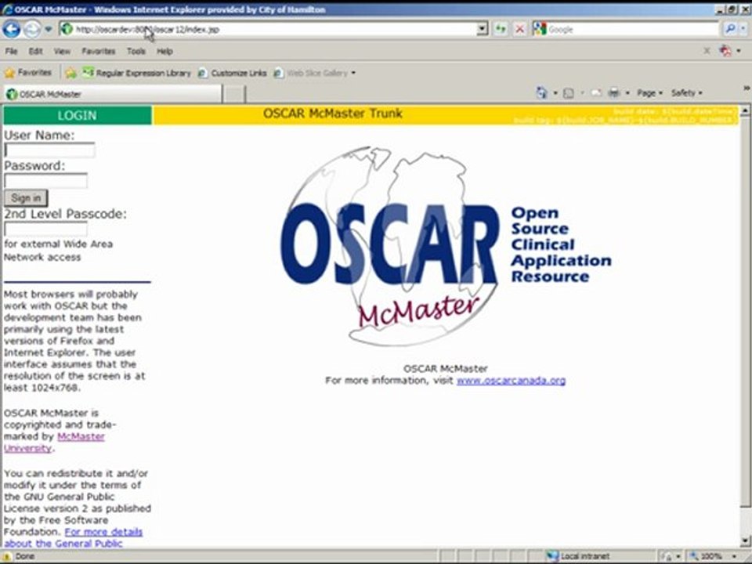Open the Regular Expression Library bookmark
Screen dimensions: 752x564
coord(136,73)
